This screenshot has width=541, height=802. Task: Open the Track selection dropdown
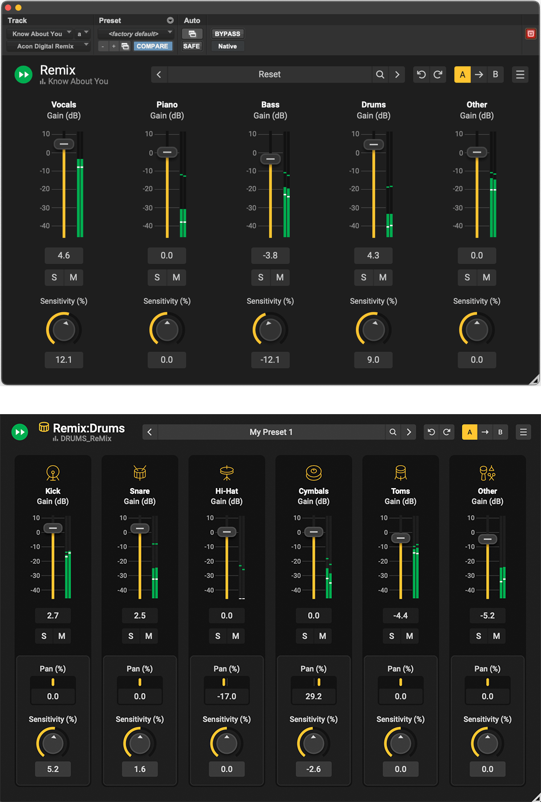(x=39, y=33)
